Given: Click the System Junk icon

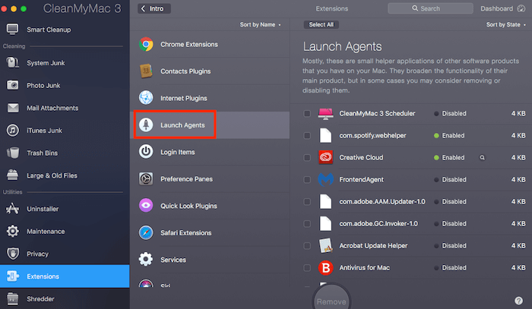Looking at the screenshot, I should click(x=13, y=63).
